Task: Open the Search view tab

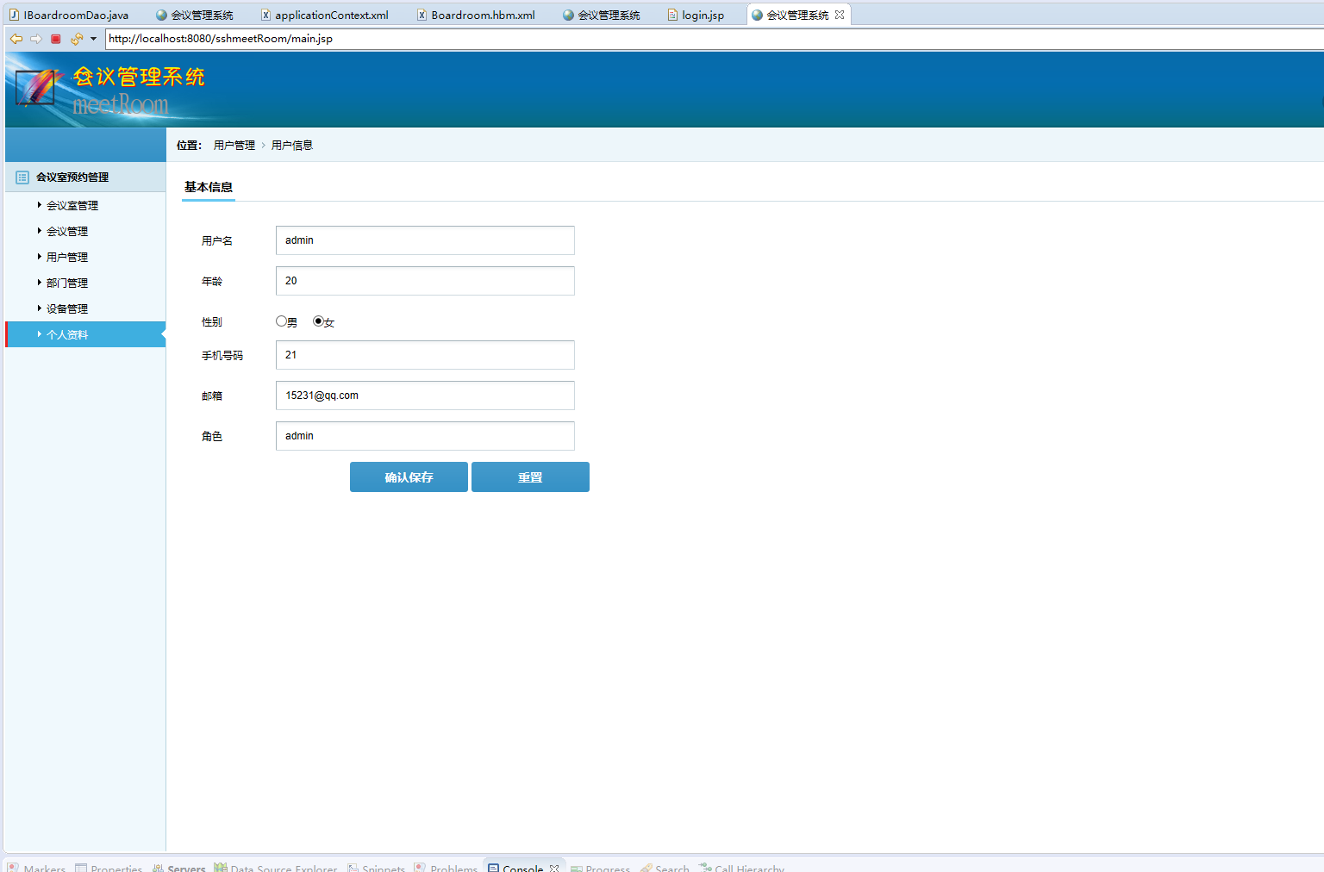Action: tap(665, 867)
